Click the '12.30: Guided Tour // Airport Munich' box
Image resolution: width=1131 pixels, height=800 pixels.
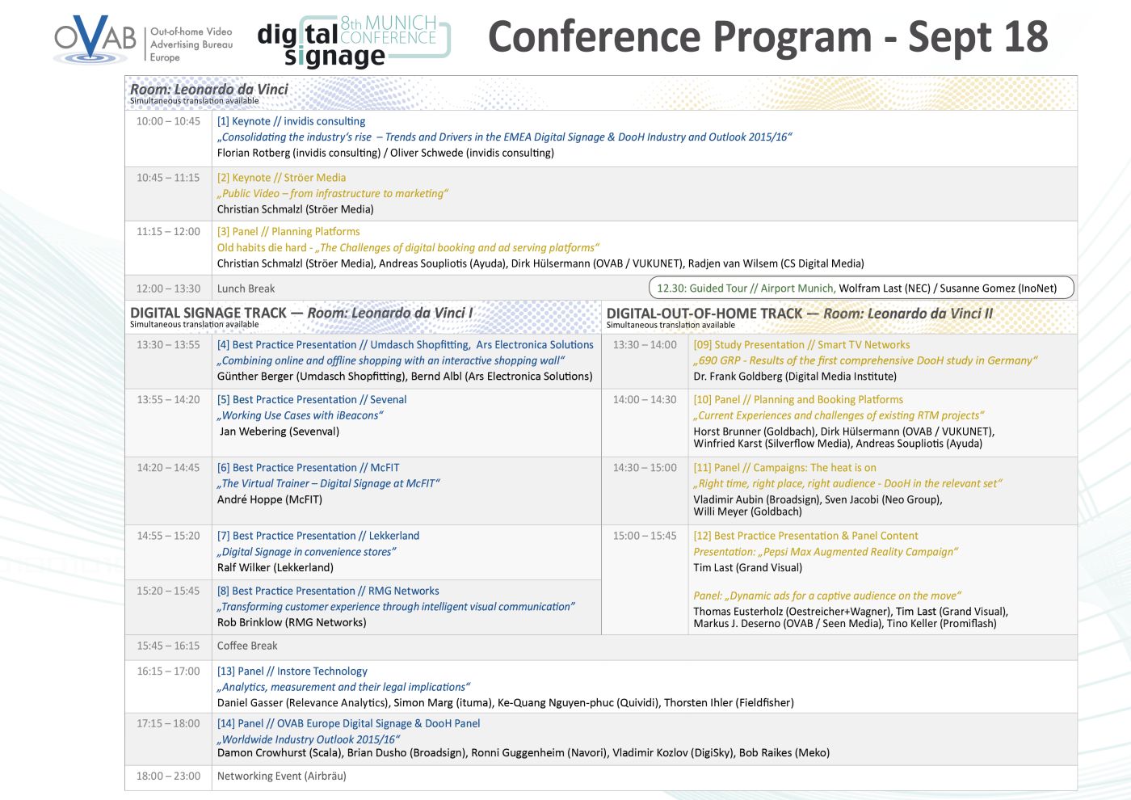click(x=861, y=288)
